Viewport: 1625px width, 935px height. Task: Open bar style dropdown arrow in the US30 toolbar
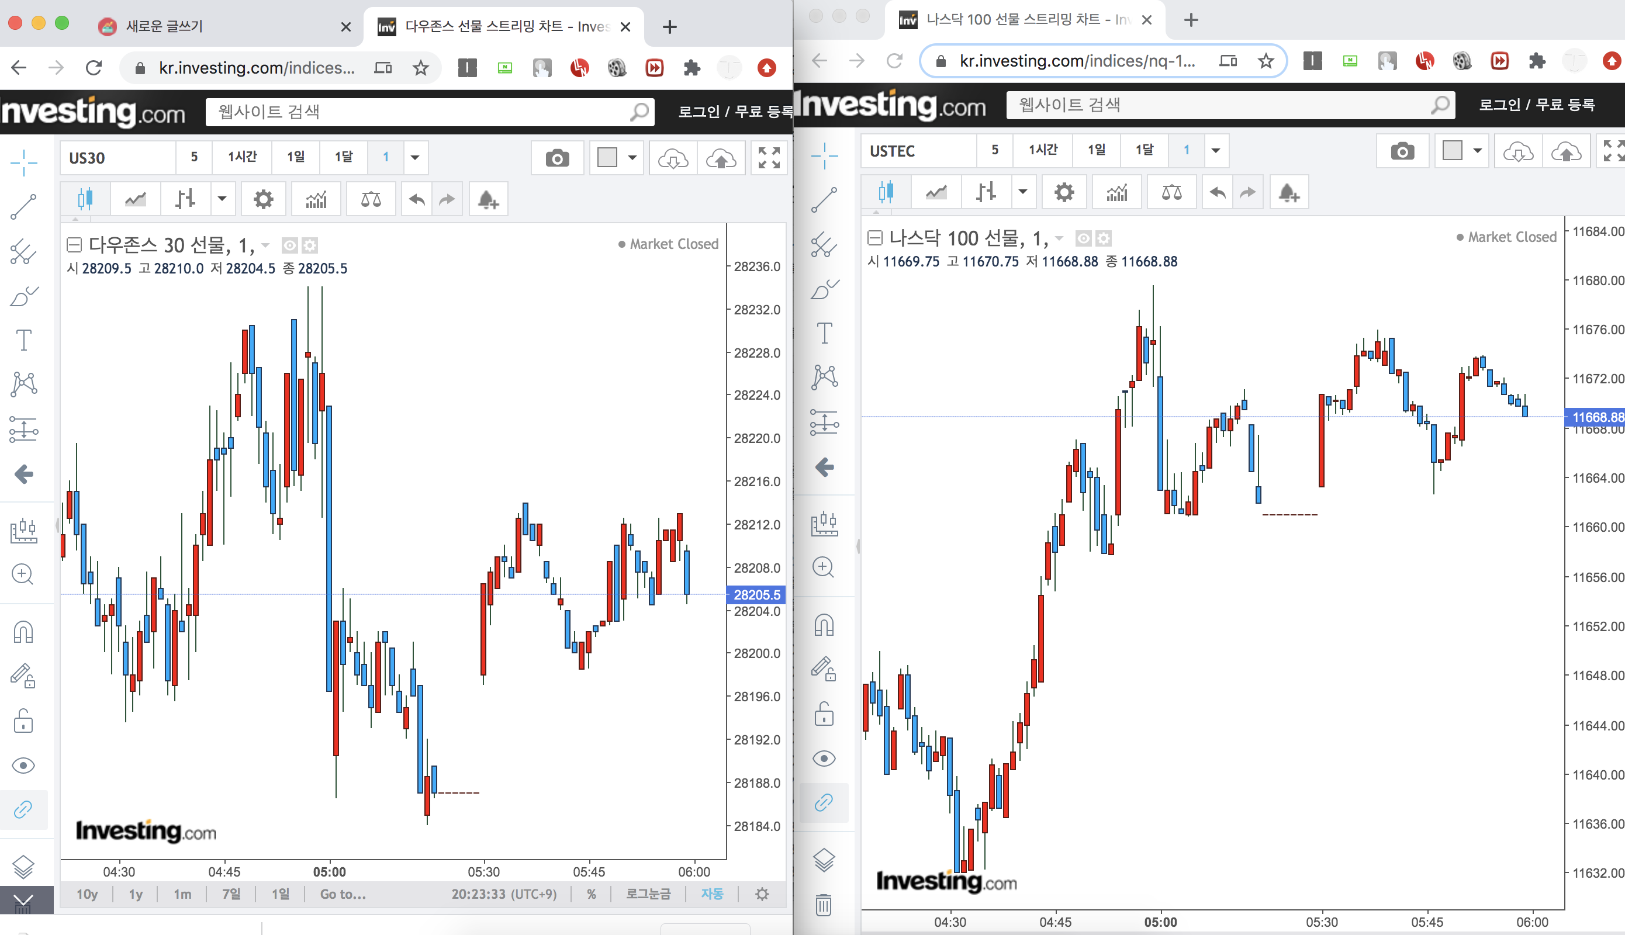[222, 199]
